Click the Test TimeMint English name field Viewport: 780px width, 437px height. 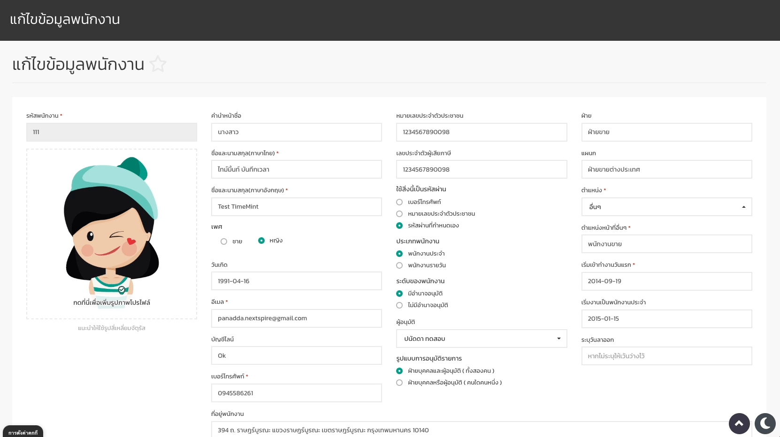[x=296, y=207]
